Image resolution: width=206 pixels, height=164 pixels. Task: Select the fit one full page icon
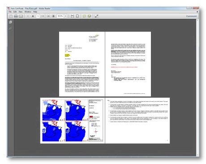click(x=77, y=16)
